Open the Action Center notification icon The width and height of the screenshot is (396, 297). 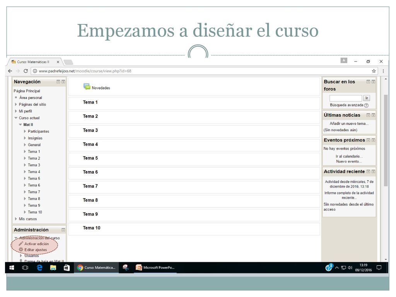[379, 268]
